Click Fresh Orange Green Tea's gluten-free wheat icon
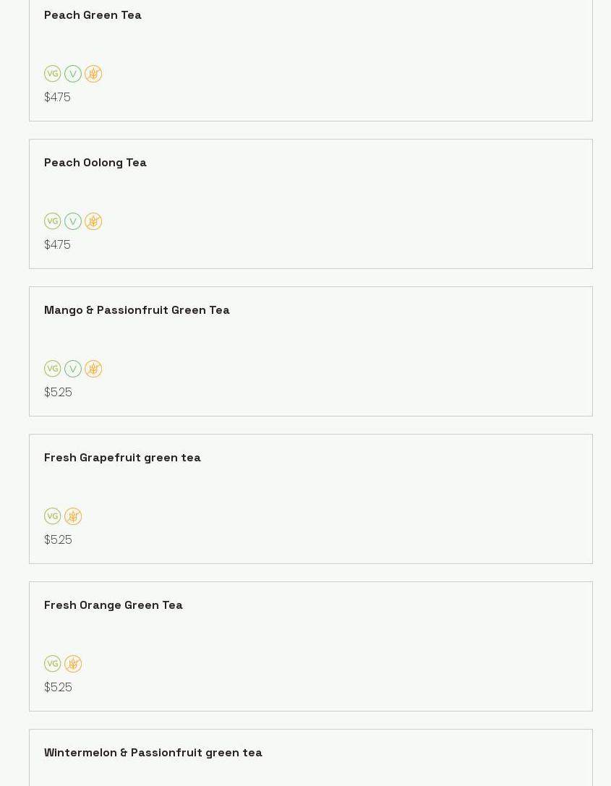This screenshot has width=611, height=786. tap(73, 664)
